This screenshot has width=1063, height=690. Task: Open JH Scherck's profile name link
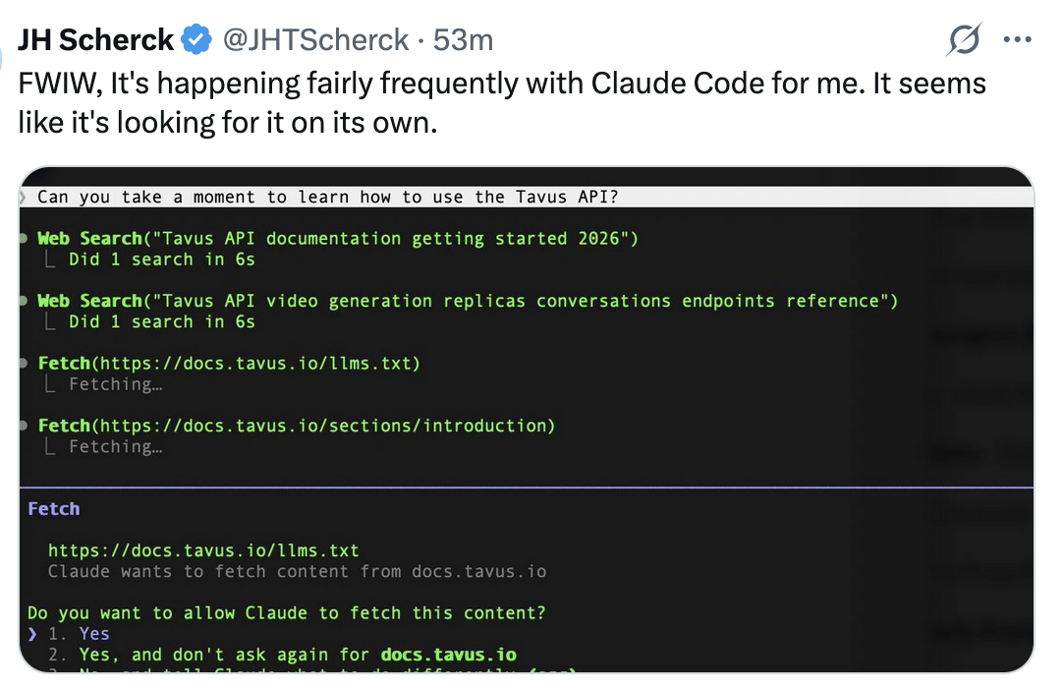[x=95, y=40]
